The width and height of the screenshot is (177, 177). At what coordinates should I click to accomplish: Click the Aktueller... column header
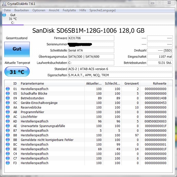[x=94, y=84]
